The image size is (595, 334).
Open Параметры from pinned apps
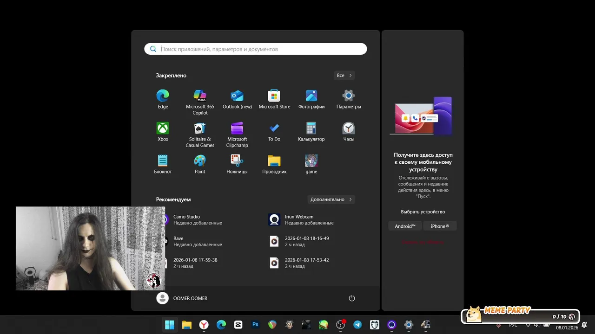coord(349,100)
